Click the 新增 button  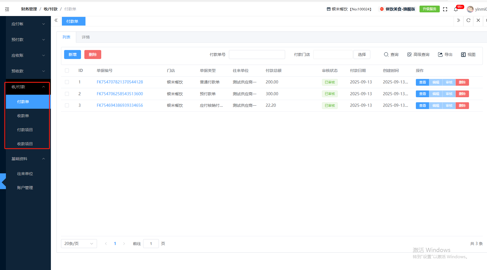pos(73,55)
